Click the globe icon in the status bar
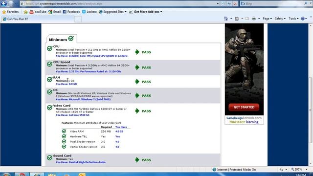The width and height of the screenshot is (313, 176). pyautogui.click(x=214, y=170)
